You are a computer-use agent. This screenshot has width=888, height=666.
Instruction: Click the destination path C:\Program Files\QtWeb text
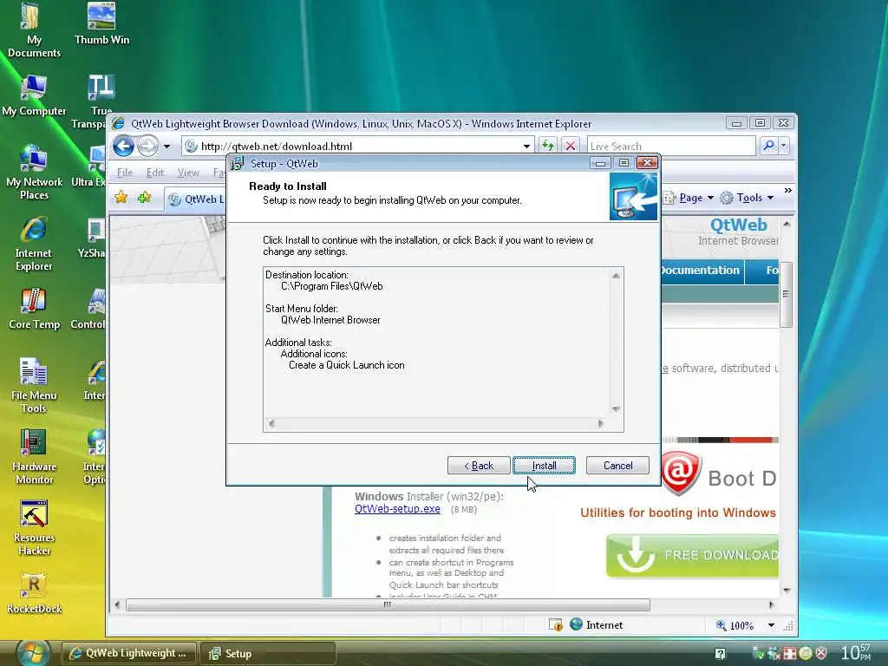[x=332, y=286]
